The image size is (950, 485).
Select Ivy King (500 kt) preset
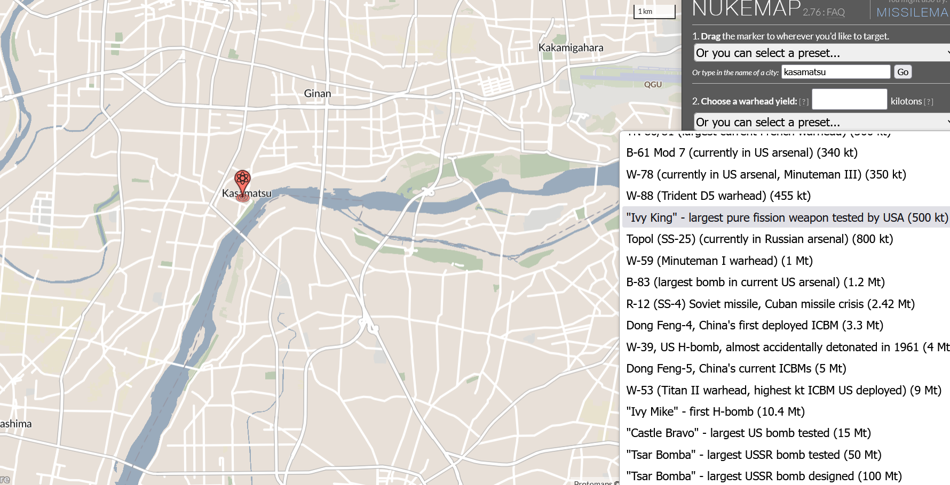[x=786, y=217]
